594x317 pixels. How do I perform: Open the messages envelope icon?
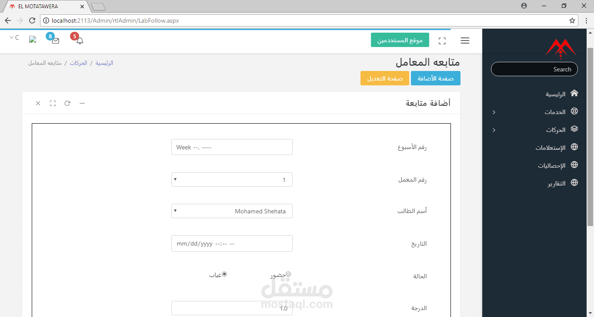tap(56, 40)
